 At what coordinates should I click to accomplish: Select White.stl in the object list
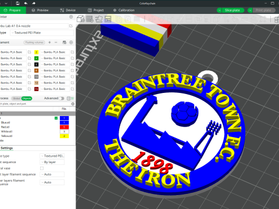(x=6, y=132)
